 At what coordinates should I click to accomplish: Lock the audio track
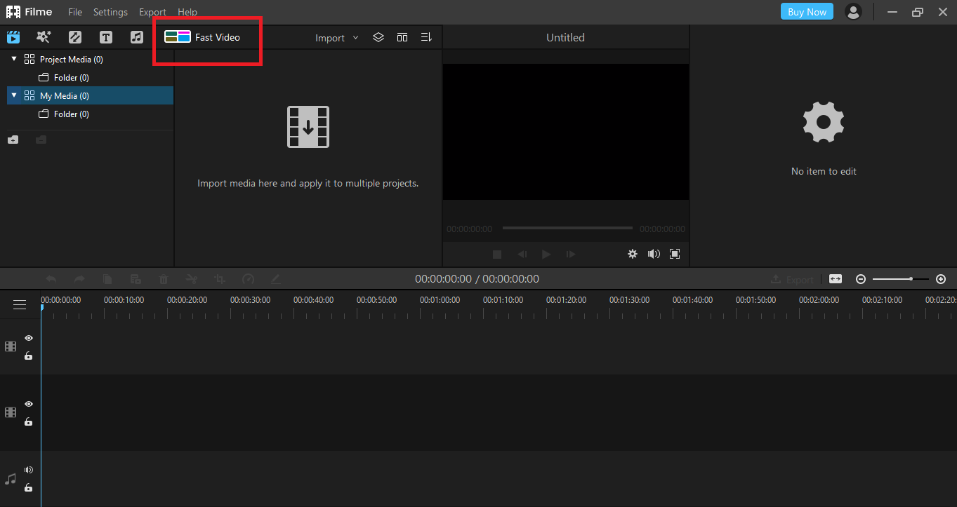point(28,487)
